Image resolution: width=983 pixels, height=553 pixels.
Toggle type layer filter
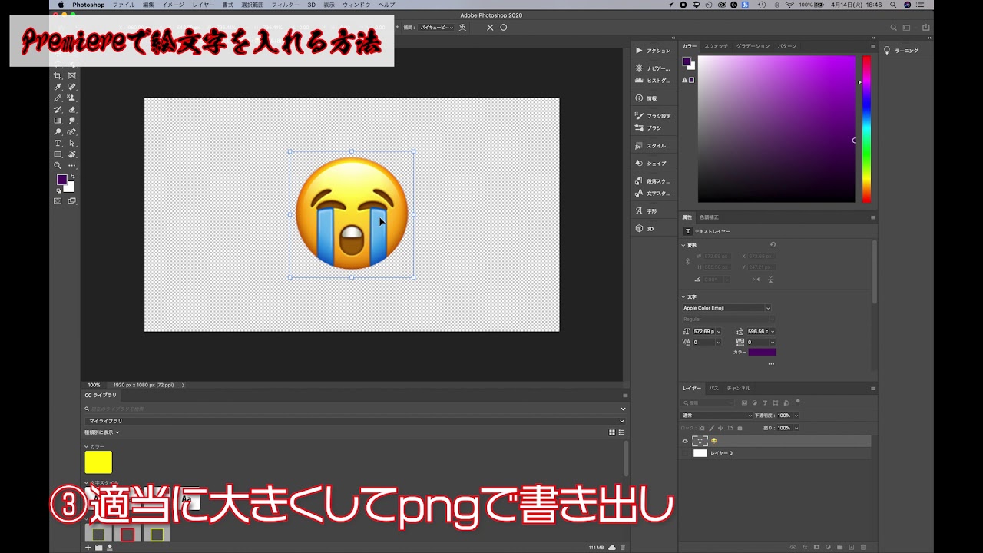[766, 402]
